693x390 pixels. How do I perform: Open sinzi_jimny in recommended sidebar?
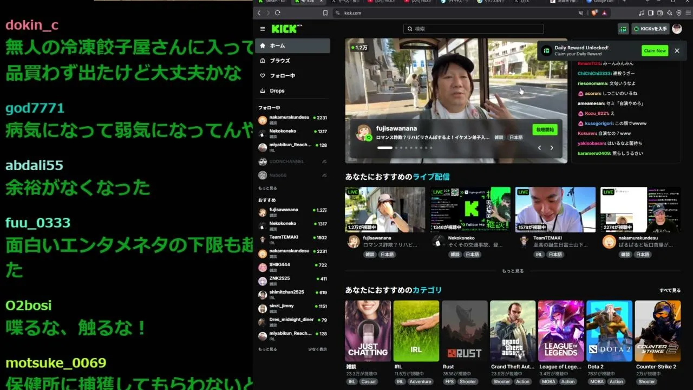292,308
